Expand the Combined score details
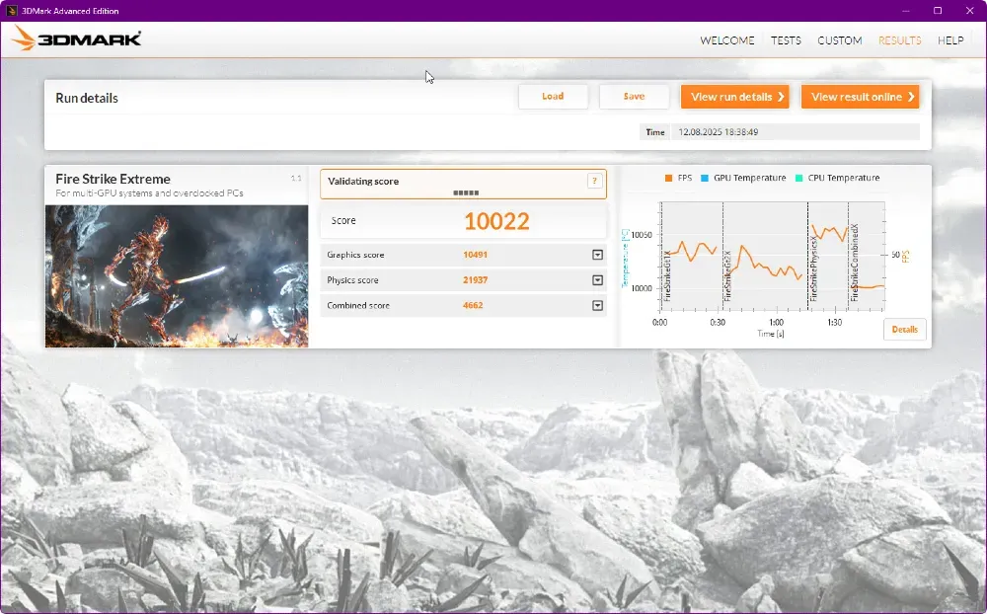Viewport: 987px width, 614px height. 597,305
